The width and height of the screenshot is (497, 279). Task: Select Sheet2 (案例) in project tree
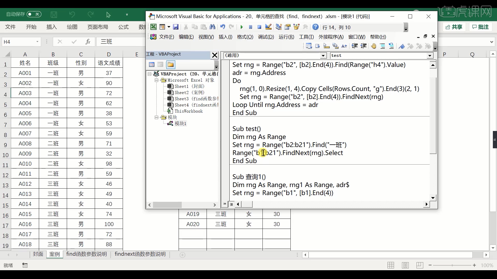[189, 92]
